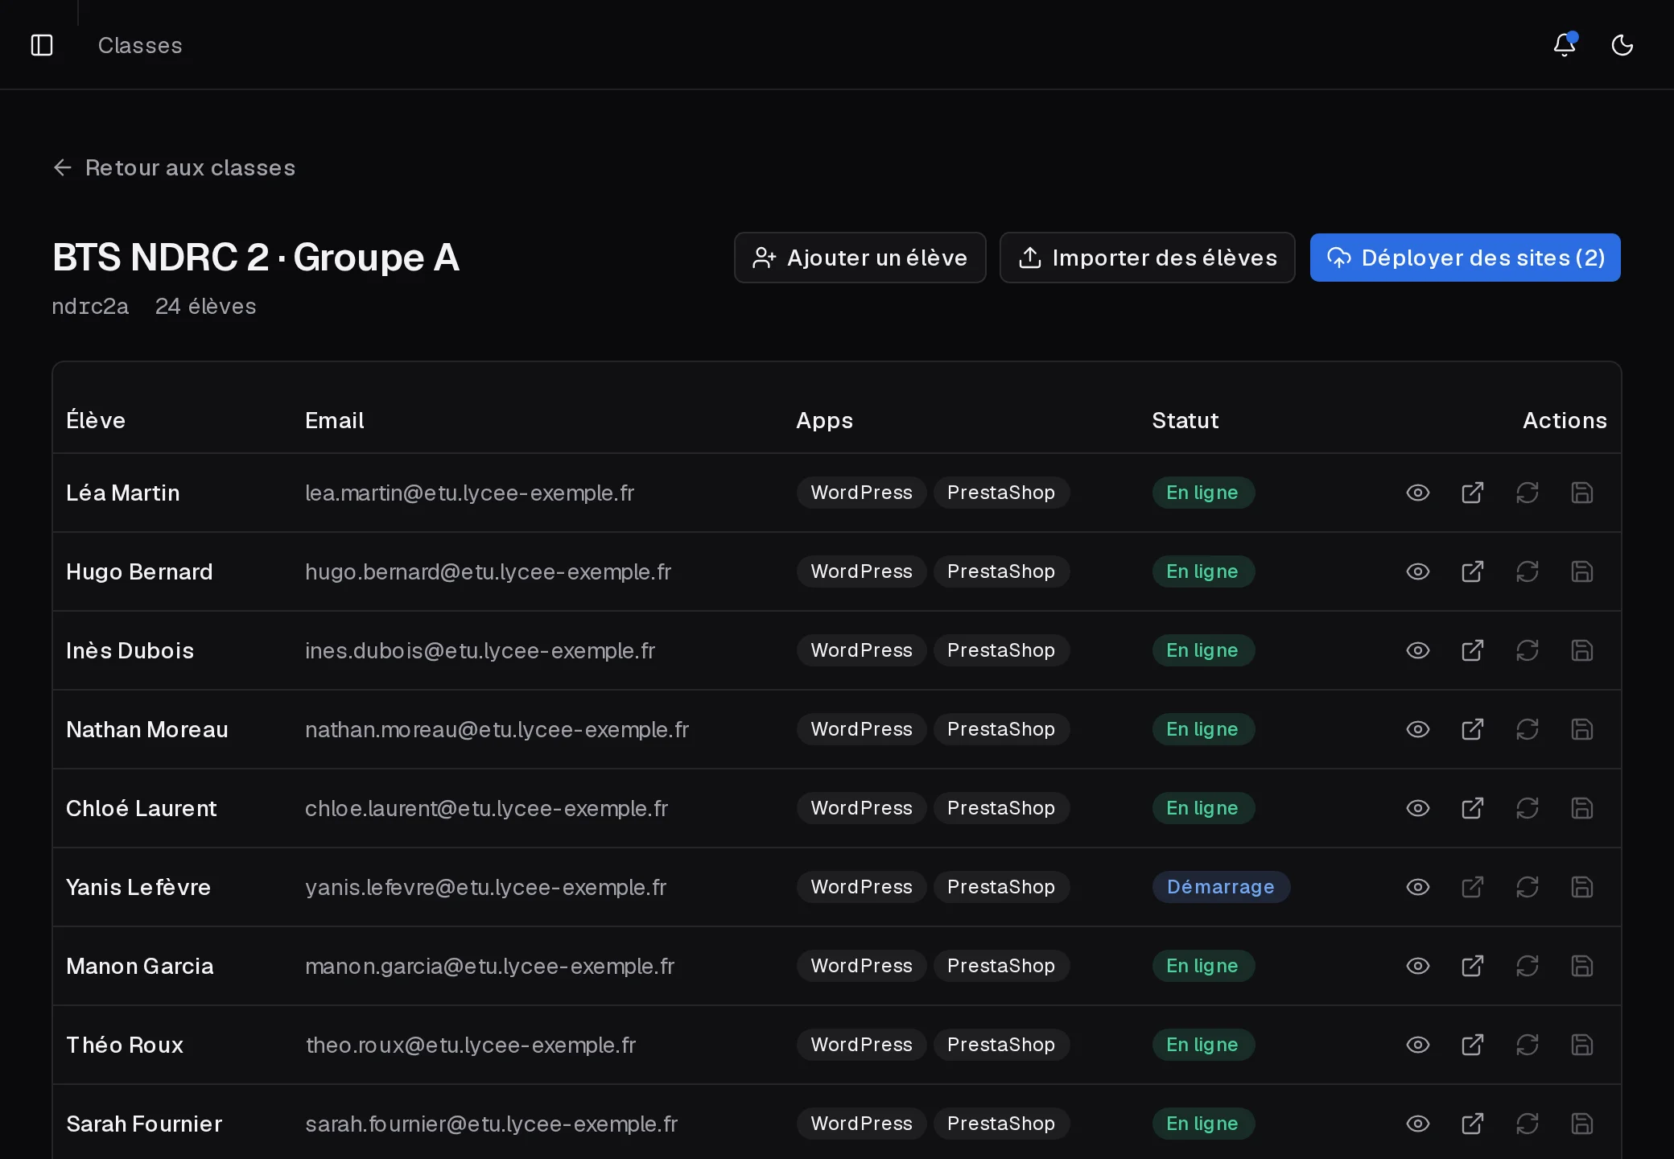
Task: External link icon for Sarah Fournier
Action: pyautogui.click(x=1473, y=1124)
